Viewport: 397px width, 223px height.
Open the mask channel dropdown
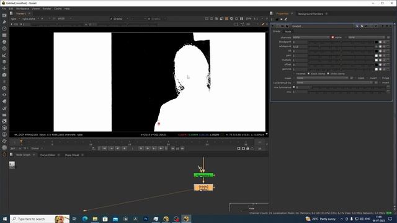pos(323,78)
